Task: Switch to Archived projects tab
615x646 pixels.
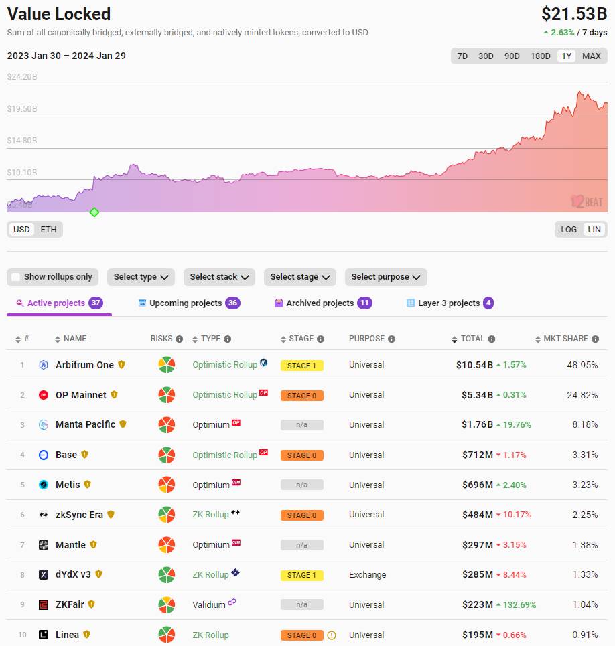Action: 323,303
